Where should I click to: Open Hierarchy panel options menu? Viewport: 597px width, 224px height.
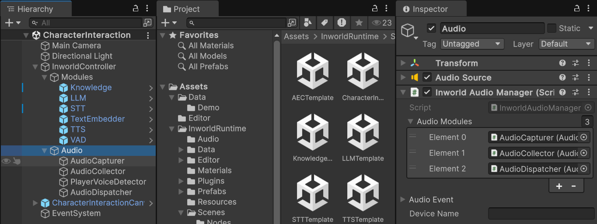[x=147, y=9]
